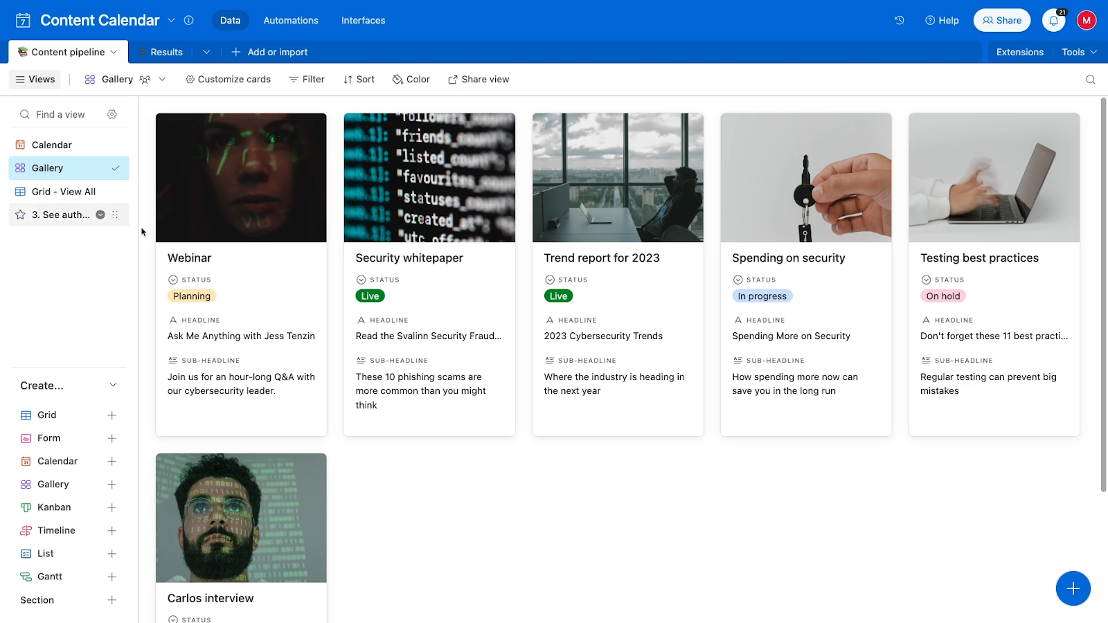Open the tables list chevron after Results
The height and width of the screenshot is (623, 1108).
point(206,52)
